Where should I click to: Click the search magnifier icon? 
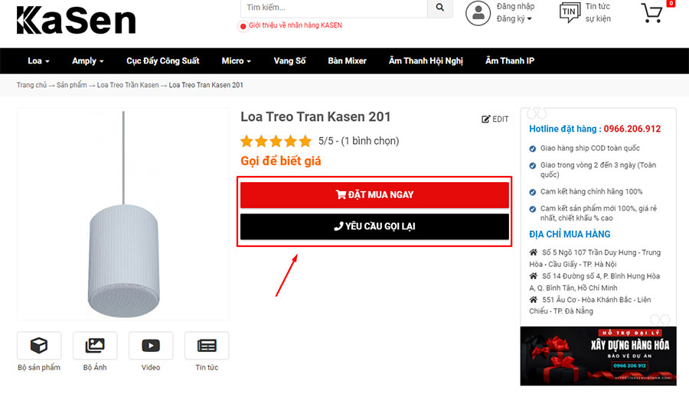tap(440, 8)
